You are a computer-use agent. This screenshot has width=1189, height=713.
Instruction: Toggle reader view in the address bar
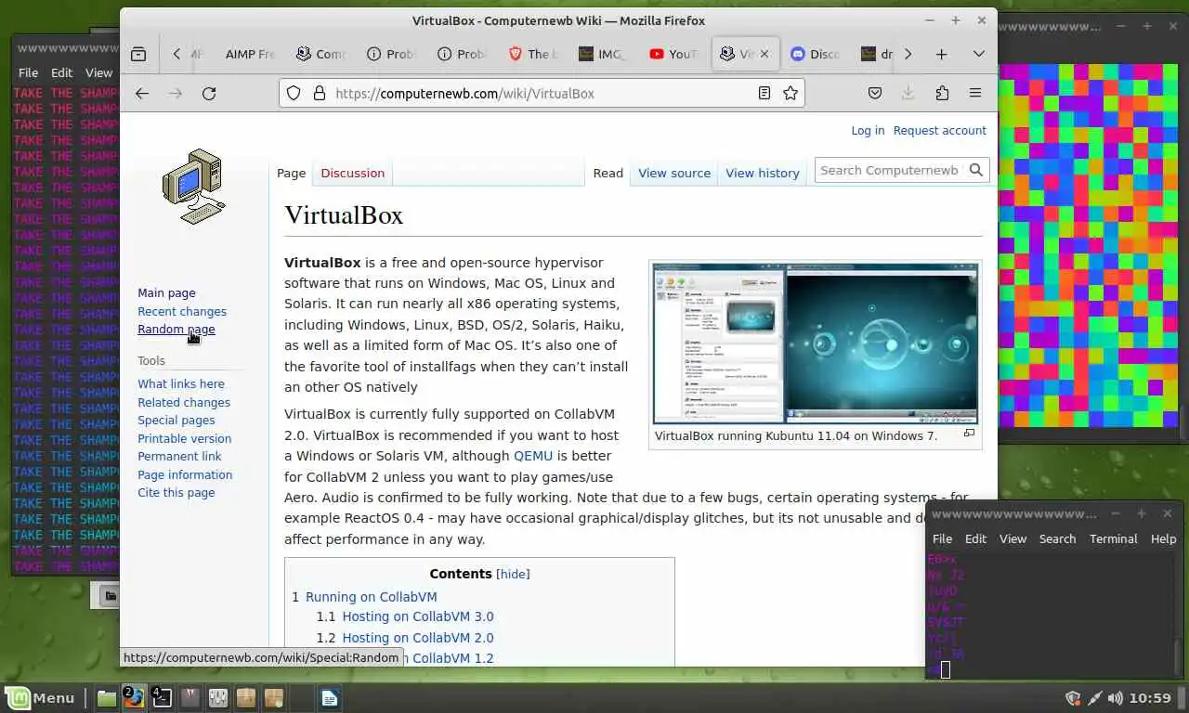point(764,93)
